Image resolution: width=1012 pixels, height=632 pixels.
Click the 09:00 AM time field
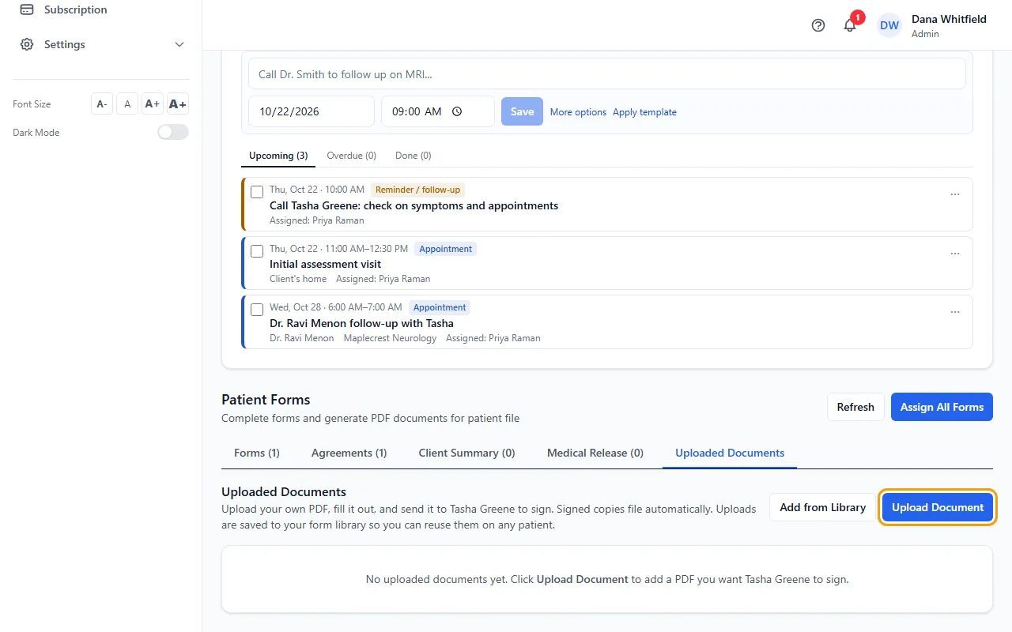(x=438, y=111)
